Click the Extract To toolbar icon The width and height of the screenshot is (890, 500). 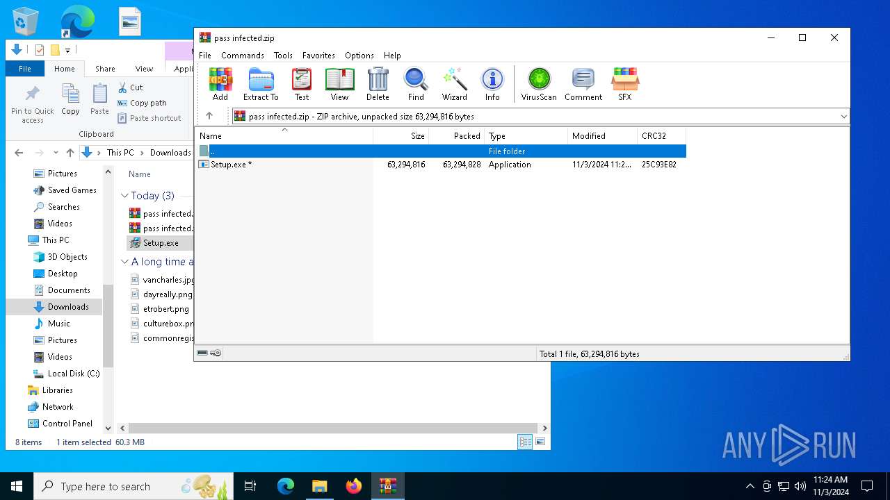[261, 85]
